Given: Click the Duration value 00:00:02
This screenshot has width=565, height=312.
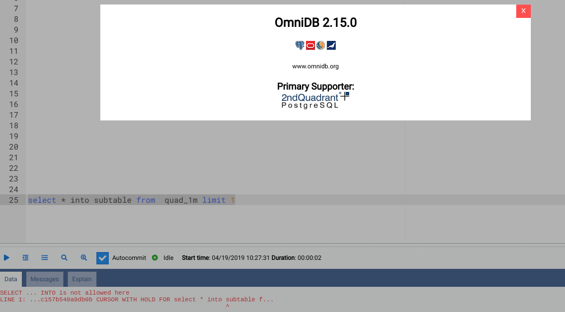Looking at the screenshot, I should coord(309,258).
